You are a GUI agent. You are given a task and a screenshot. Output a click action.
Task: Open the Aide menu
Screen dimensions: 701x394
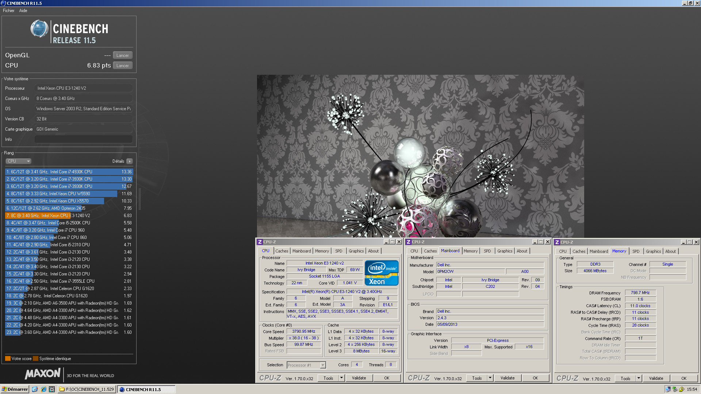pyautogui.click(x=23, y=11)
